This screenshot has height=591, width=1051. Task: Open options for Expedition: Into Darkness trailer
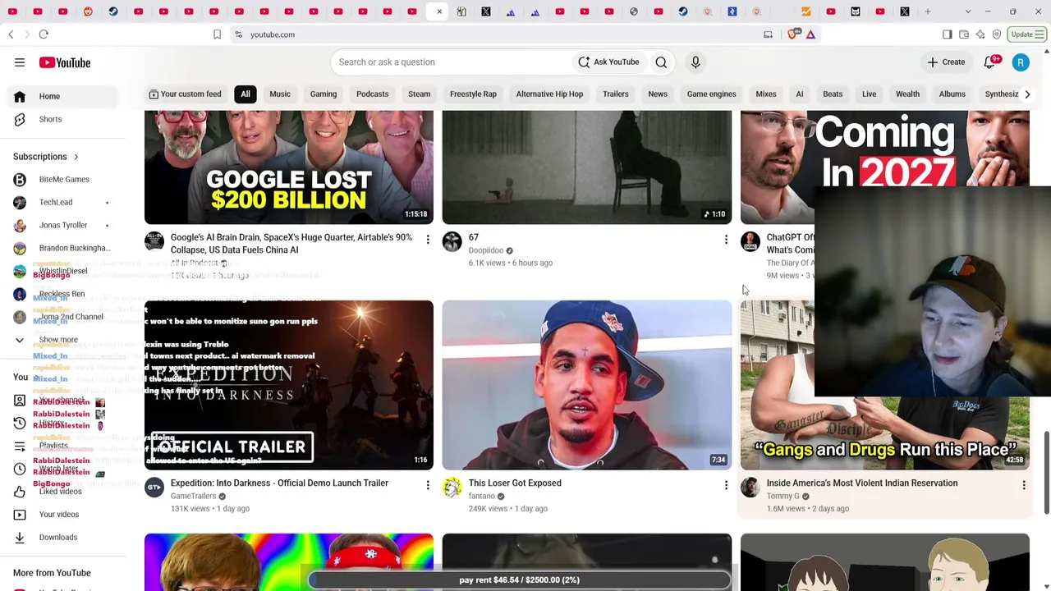click(428, 485)
